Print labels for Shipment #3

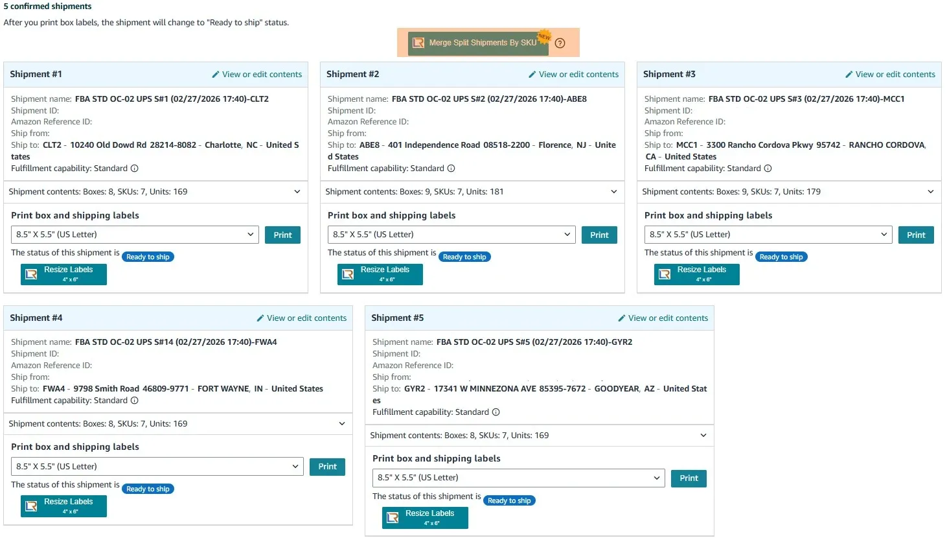916,235
